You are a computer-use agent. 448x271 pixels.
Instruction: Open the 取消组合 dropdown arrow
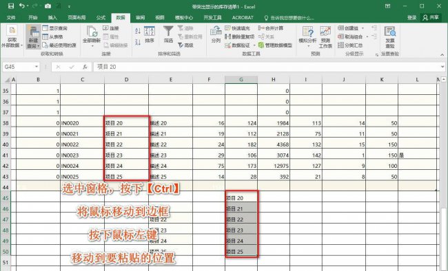(x=367, y=36)
